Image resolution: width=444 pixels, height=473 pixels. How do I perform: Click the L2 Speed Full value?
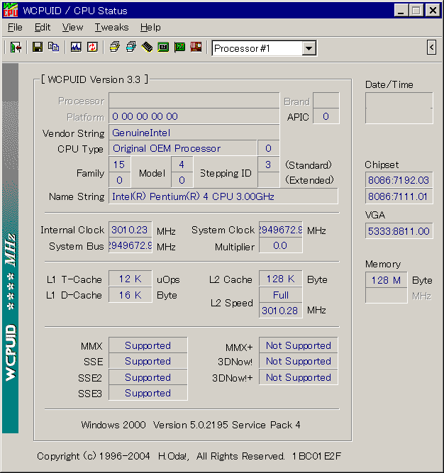(281, 295)
